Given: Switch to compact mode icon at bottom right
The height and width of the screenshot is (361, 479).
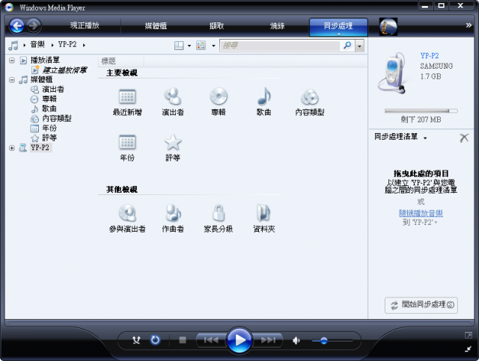Looking at the screenshot, I should (x=469, y=349).
